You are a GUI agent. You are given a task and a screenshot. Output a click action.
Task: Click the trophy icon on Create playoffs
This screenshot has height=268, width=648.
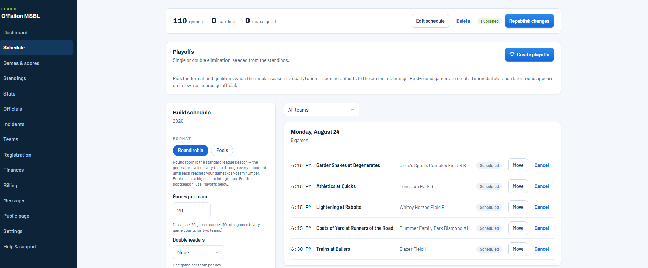[512, 55]
